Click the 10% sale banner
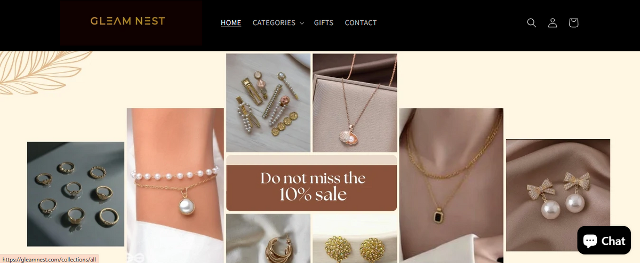Image resolution: width=640 pixels, height=263 pixels. point(311,183)
